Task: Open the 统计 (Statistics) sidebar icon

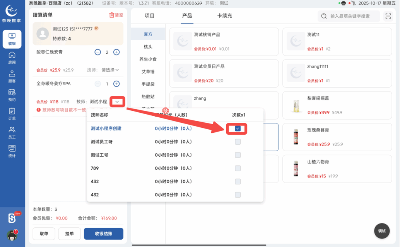Action: (x=13, y=150)
